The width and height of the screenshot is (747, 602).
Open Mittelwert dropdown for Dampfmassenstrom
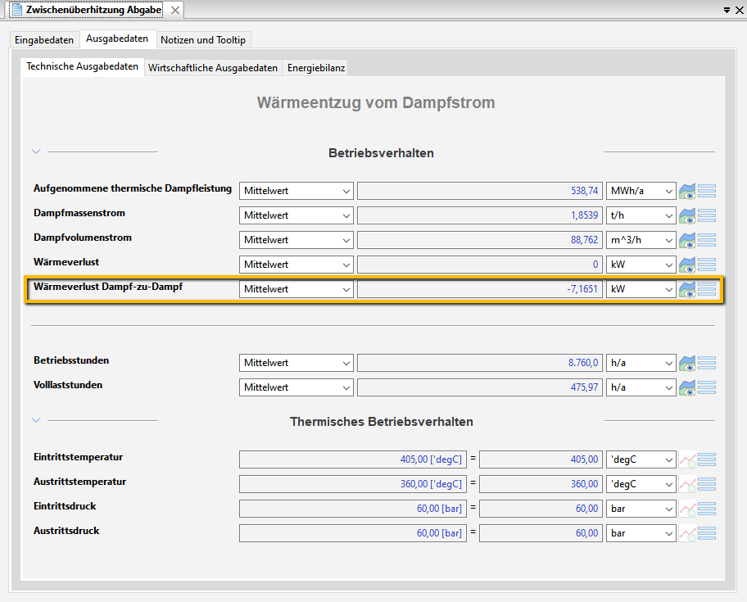[x=297, y=215]
